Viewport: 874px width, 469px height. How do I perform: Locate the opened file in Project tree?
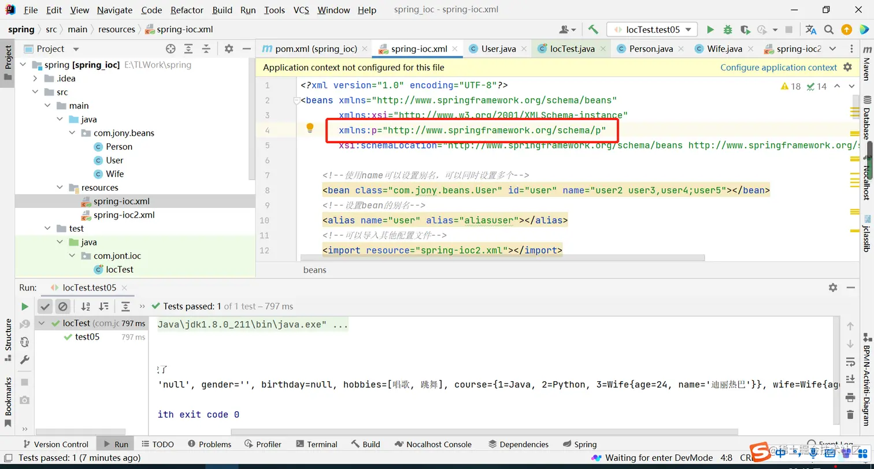[171, 49]
